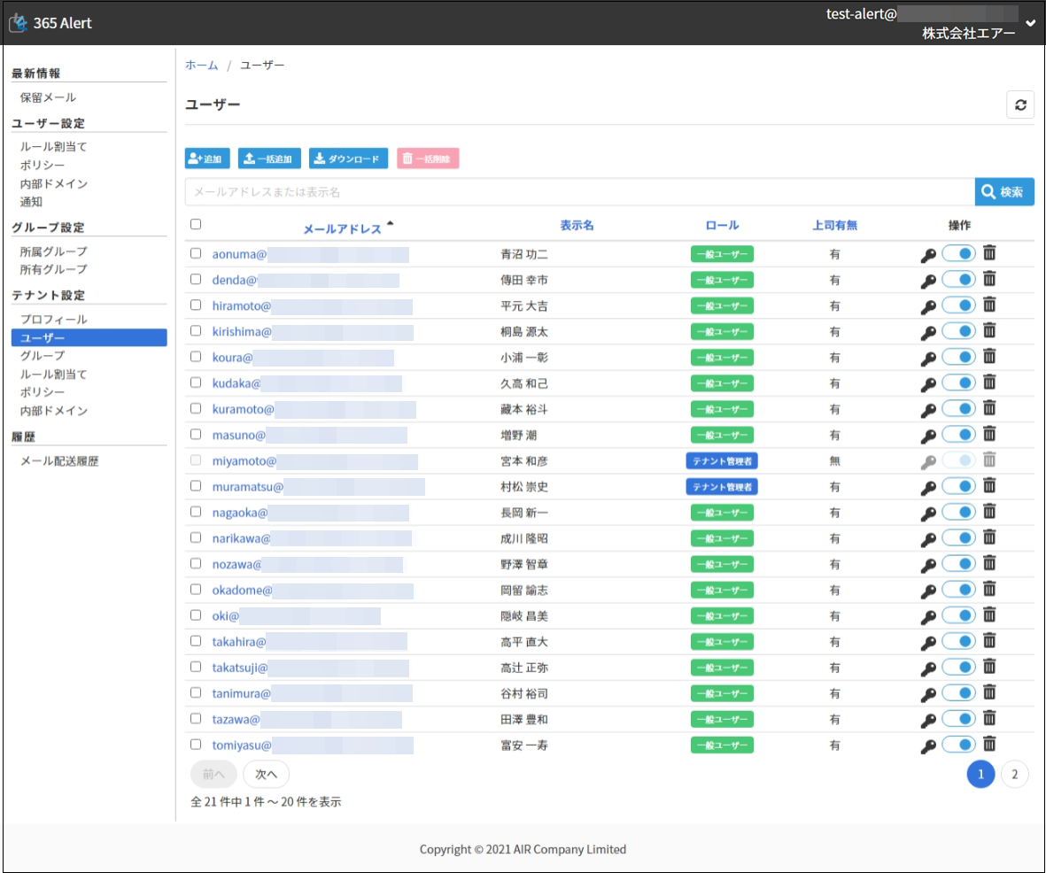Go to page 2 of user list
The width and height of the screenshot is (1046, 873).
click(1014, 774)
